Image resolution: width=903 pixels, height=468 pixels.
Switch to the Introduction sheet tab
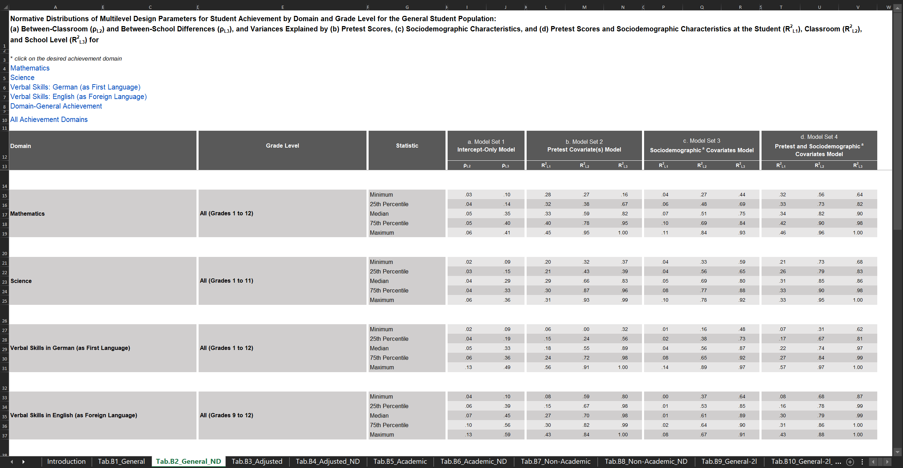pos(66,461)
